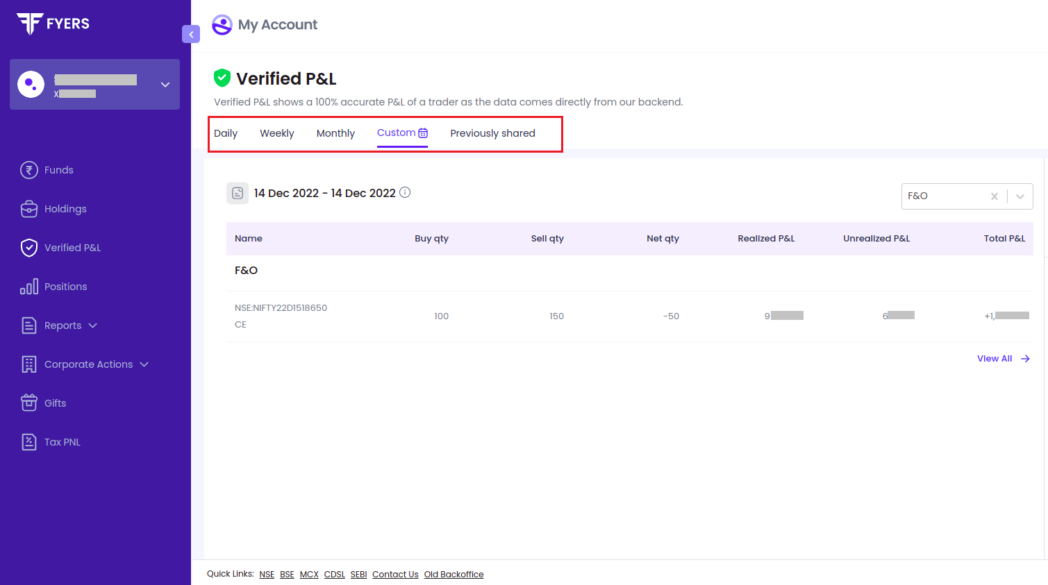This screenshot has height=585, width=1048.
Task: Switch to the Daily tab
Action: [226, 133]
